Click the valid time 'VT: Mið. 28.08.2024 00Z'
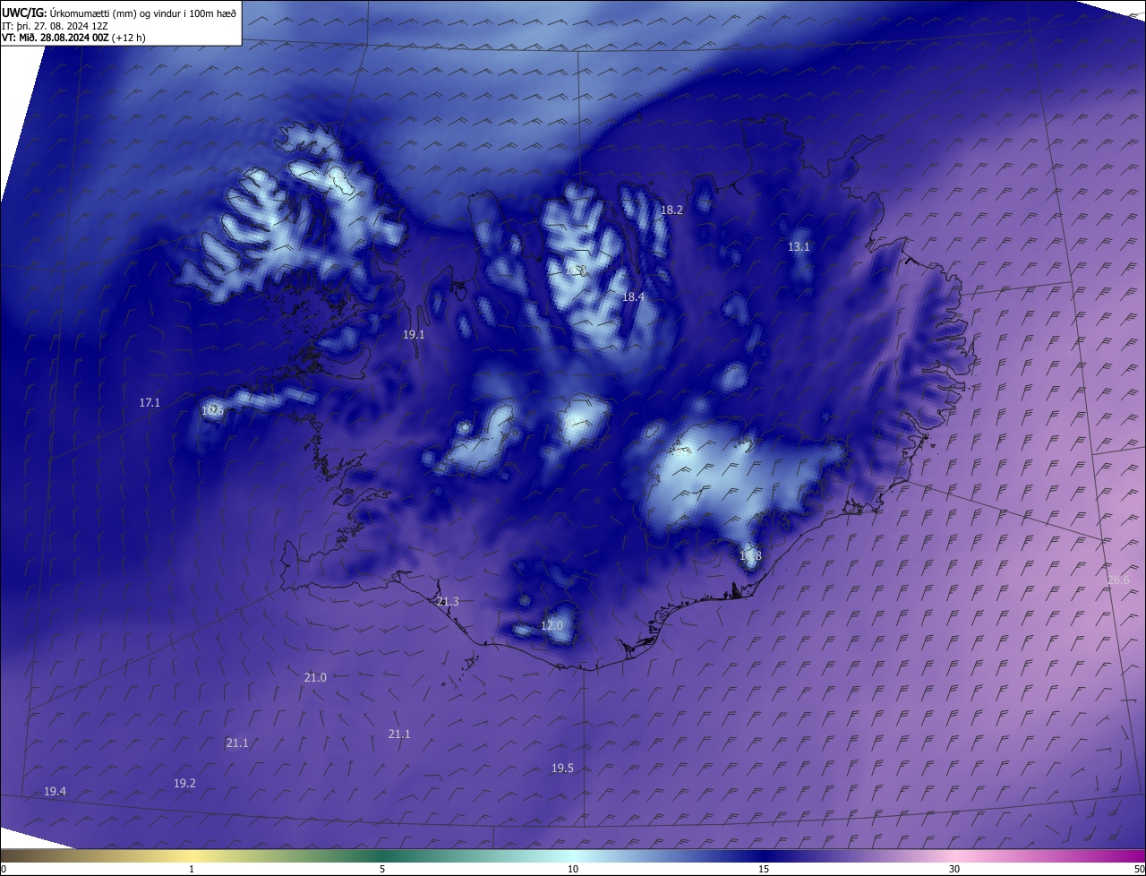Viewport: 1146px width, 876px height. 55,39
